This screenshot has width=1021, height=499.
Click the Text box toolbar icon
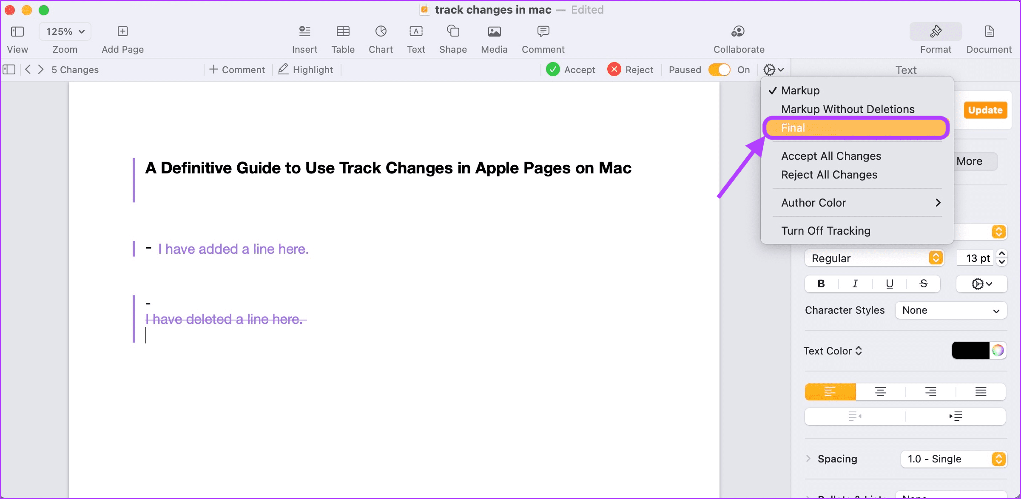416,31
